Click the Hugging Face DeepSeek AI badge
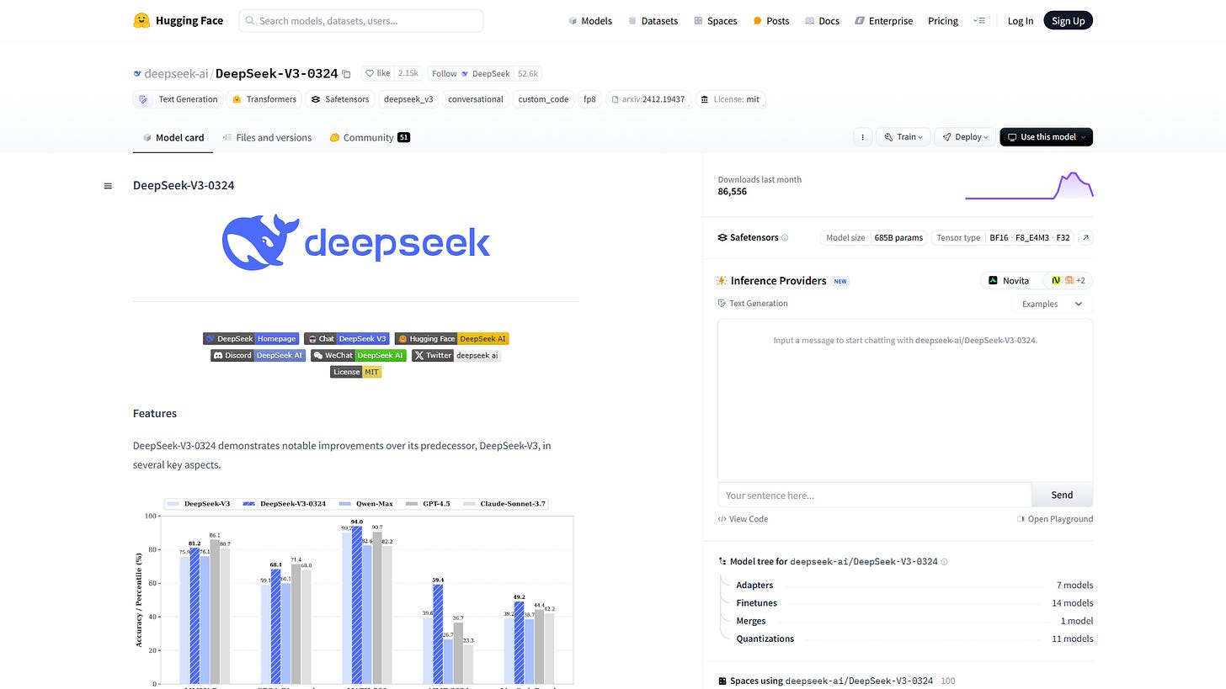Screen dimensions: 1226x689 (452, 339)
